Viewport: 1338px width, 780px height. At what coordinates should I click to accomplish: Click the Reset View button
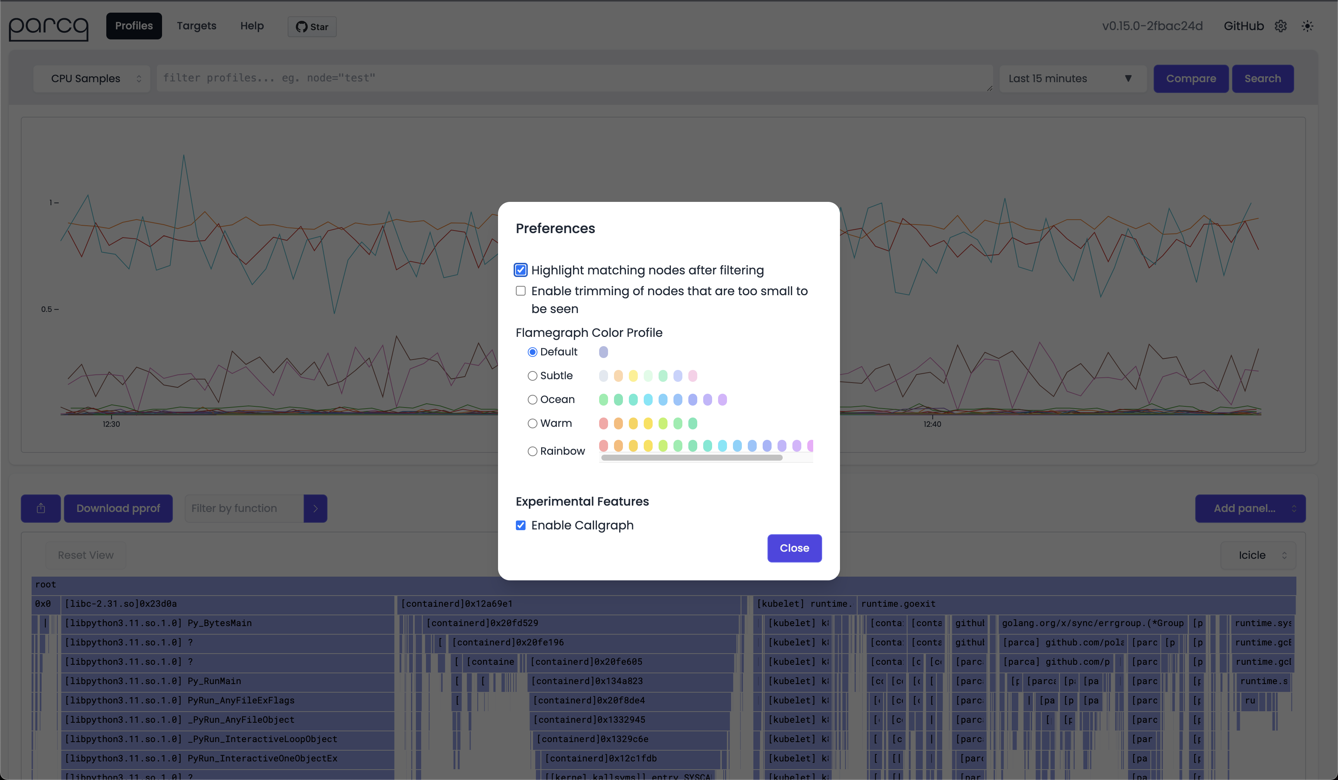pyautogui.click(x=85, y=555)
